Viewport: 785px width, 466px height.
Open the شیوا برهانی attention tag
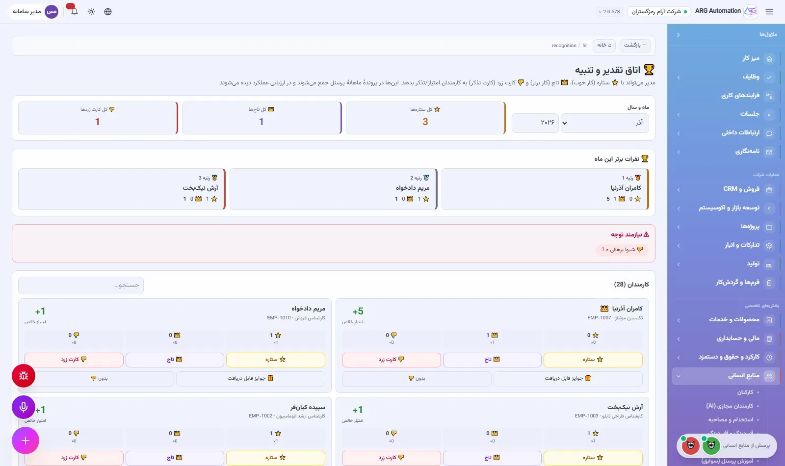coord(622,250)
